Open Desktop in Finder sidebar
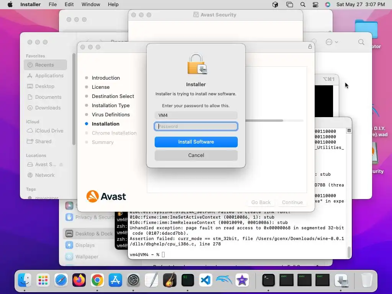Viewport: 392px width, 294px height. tap(45, 86)
